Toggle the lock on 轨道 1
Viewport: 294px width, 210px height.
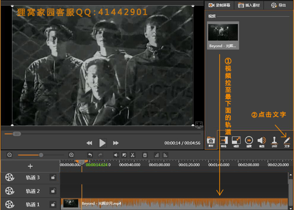[x=52, y=204]
